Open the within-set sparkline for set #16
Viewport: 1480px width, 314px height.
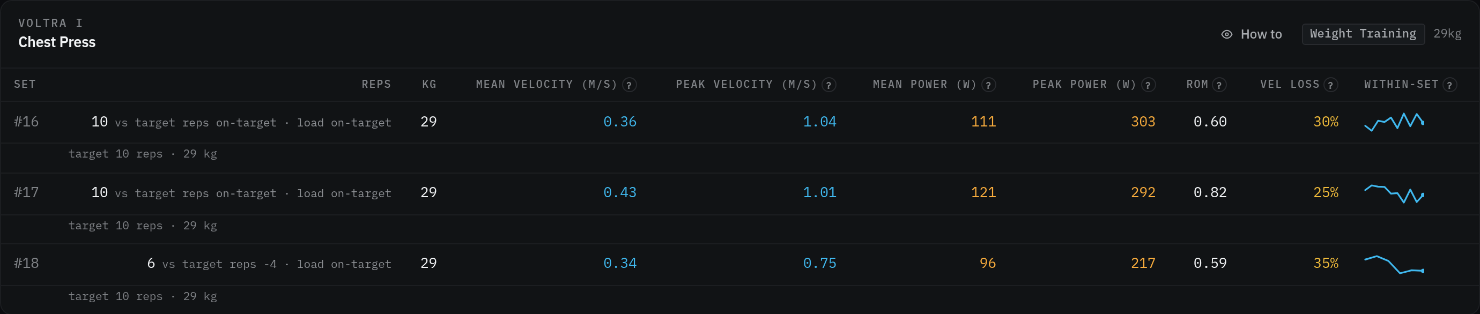1394,122
